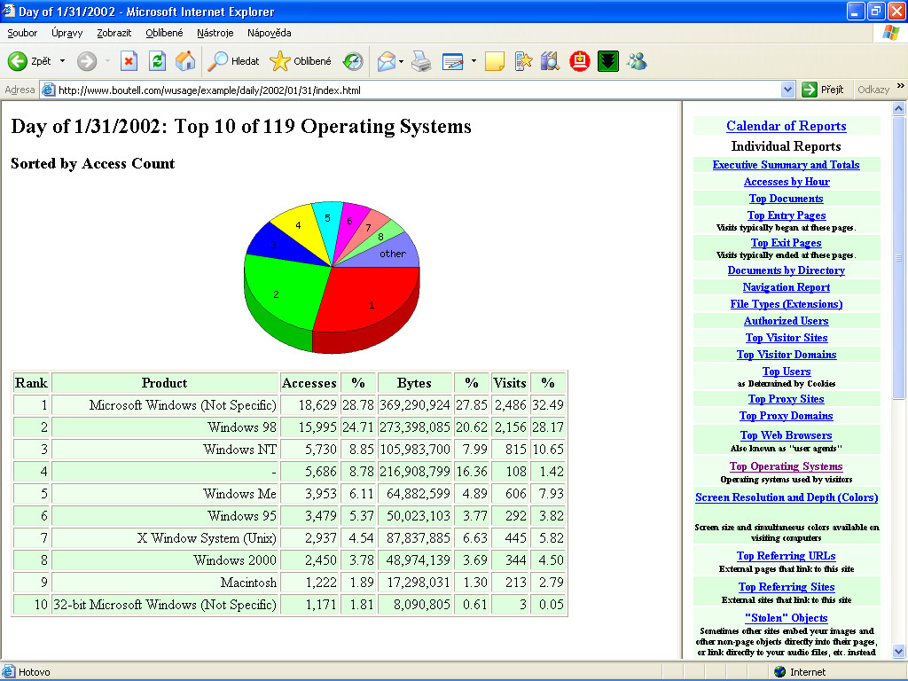
Task: Open the Oblíbené favorites star
Action: click(301, 61)
